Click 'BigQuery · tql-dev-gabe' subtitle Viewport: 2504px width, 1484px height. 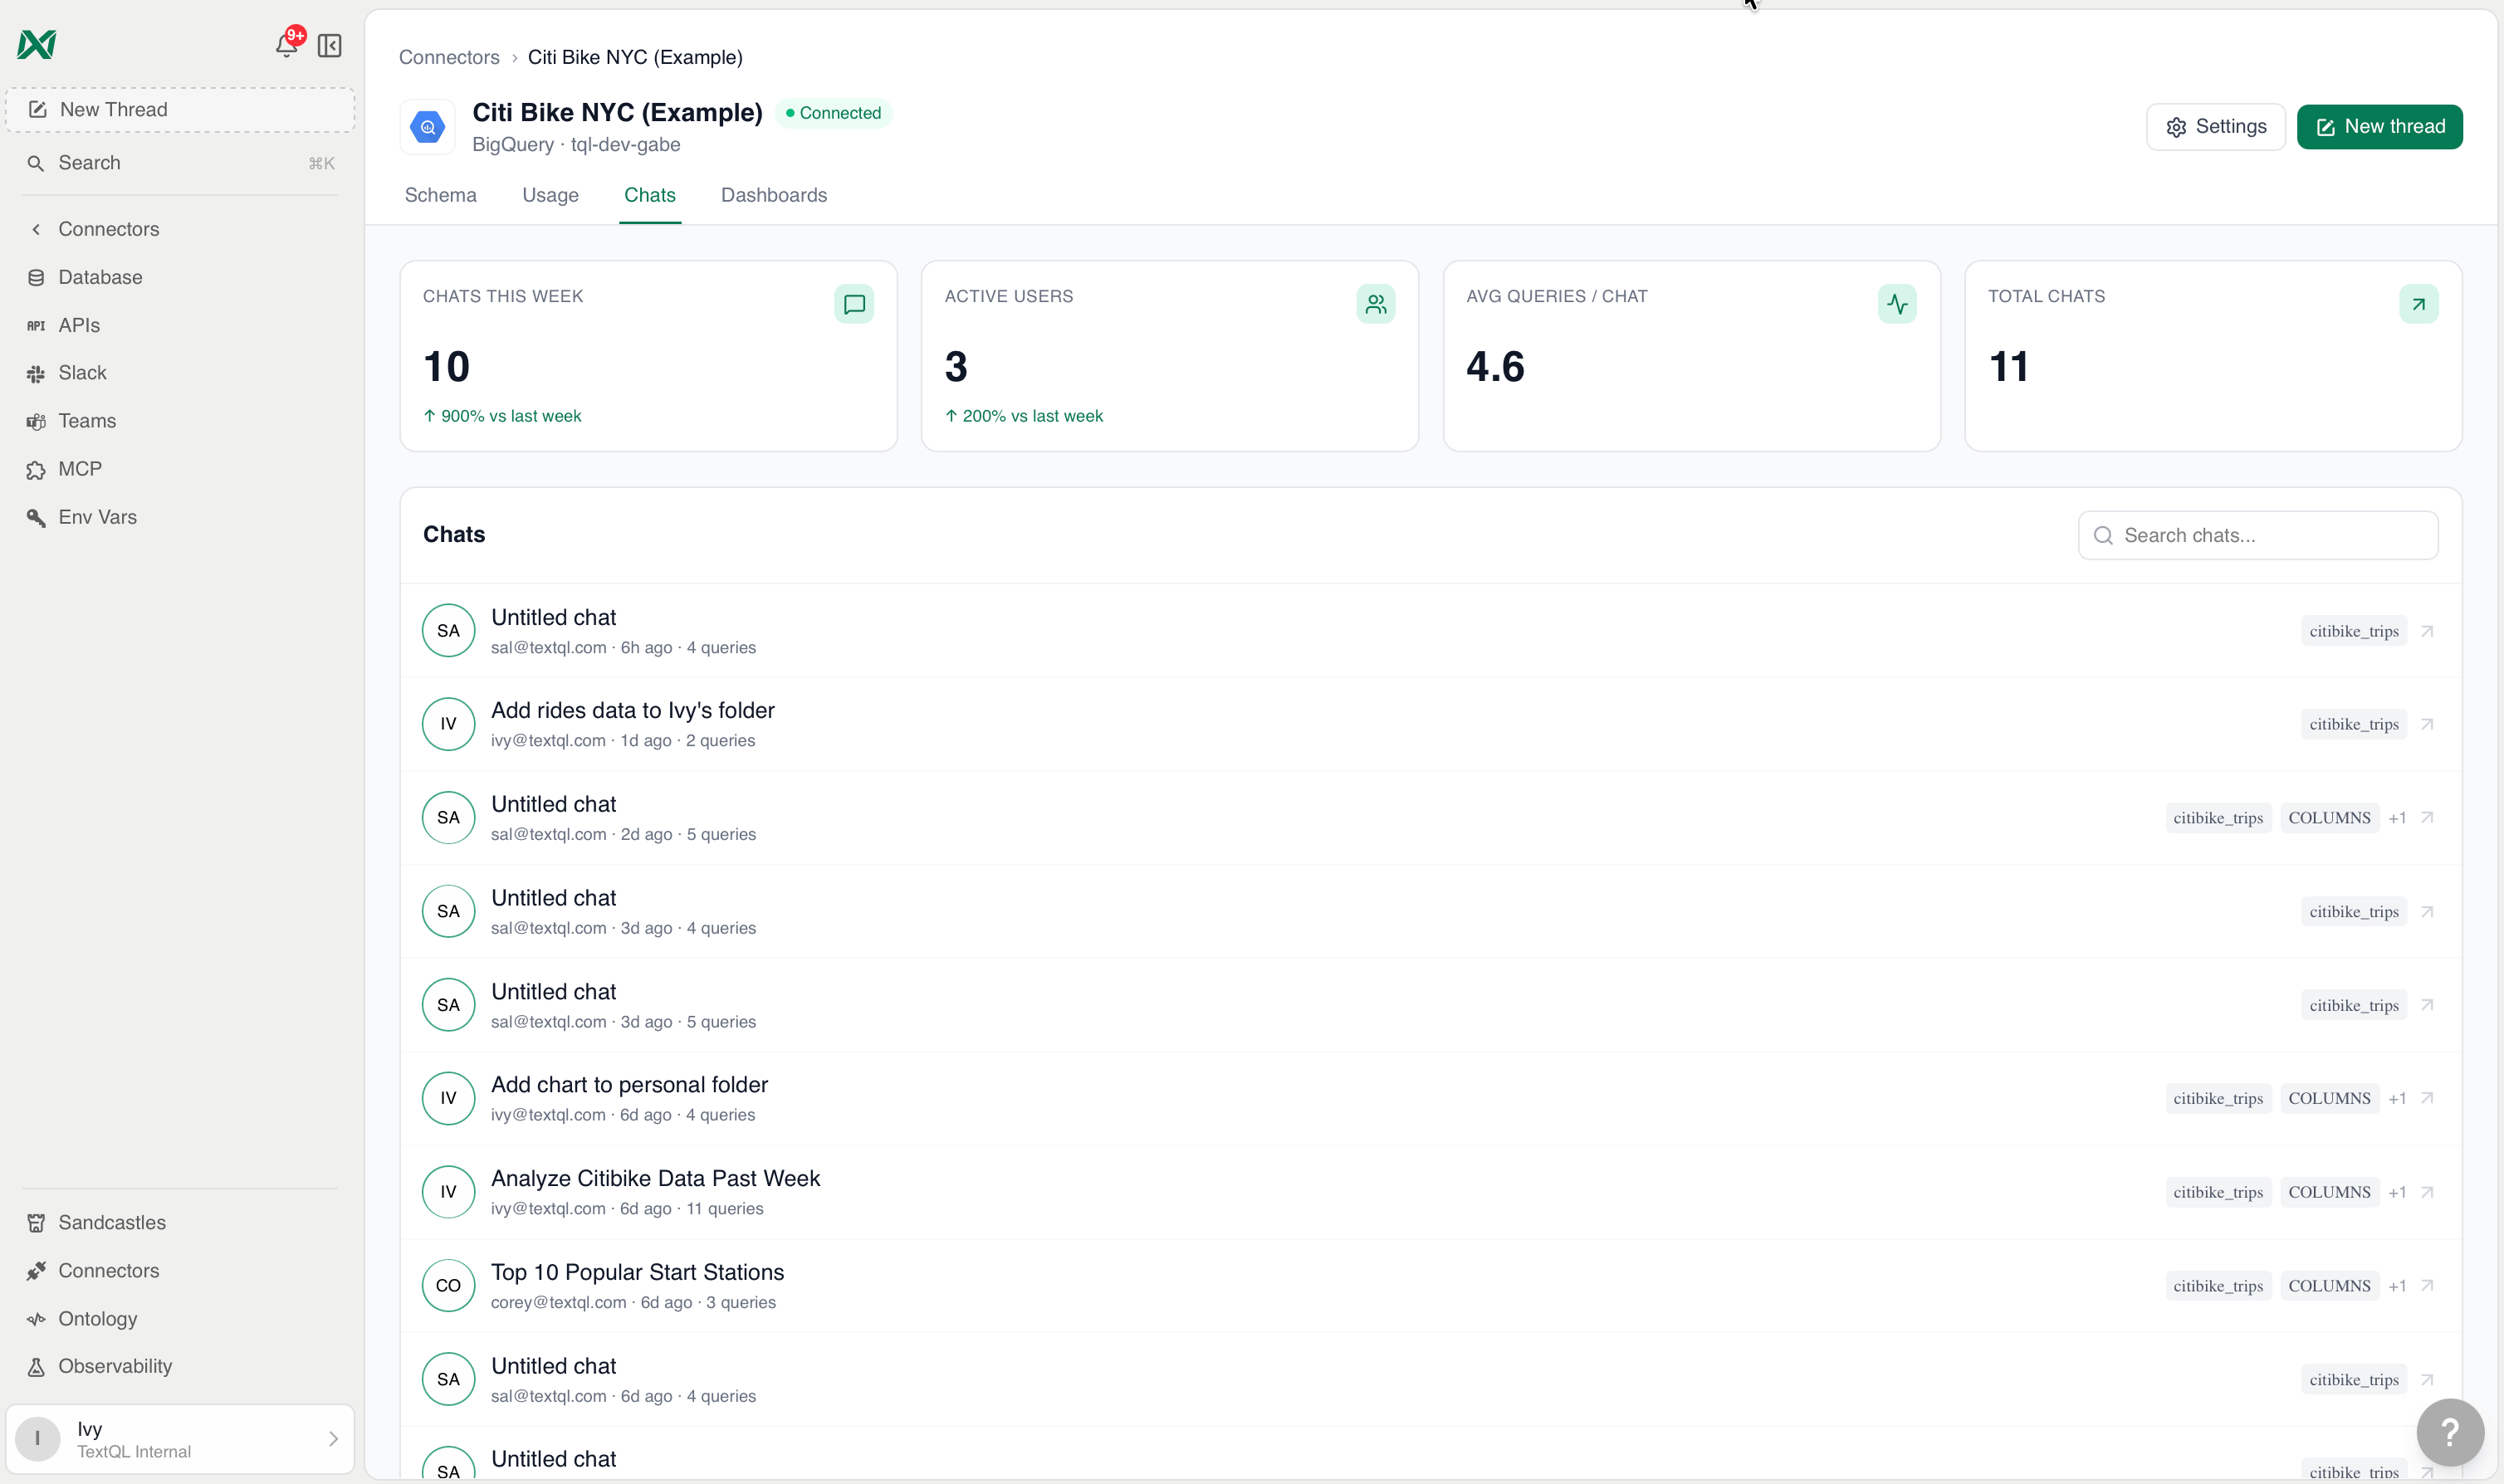(576, 145)
